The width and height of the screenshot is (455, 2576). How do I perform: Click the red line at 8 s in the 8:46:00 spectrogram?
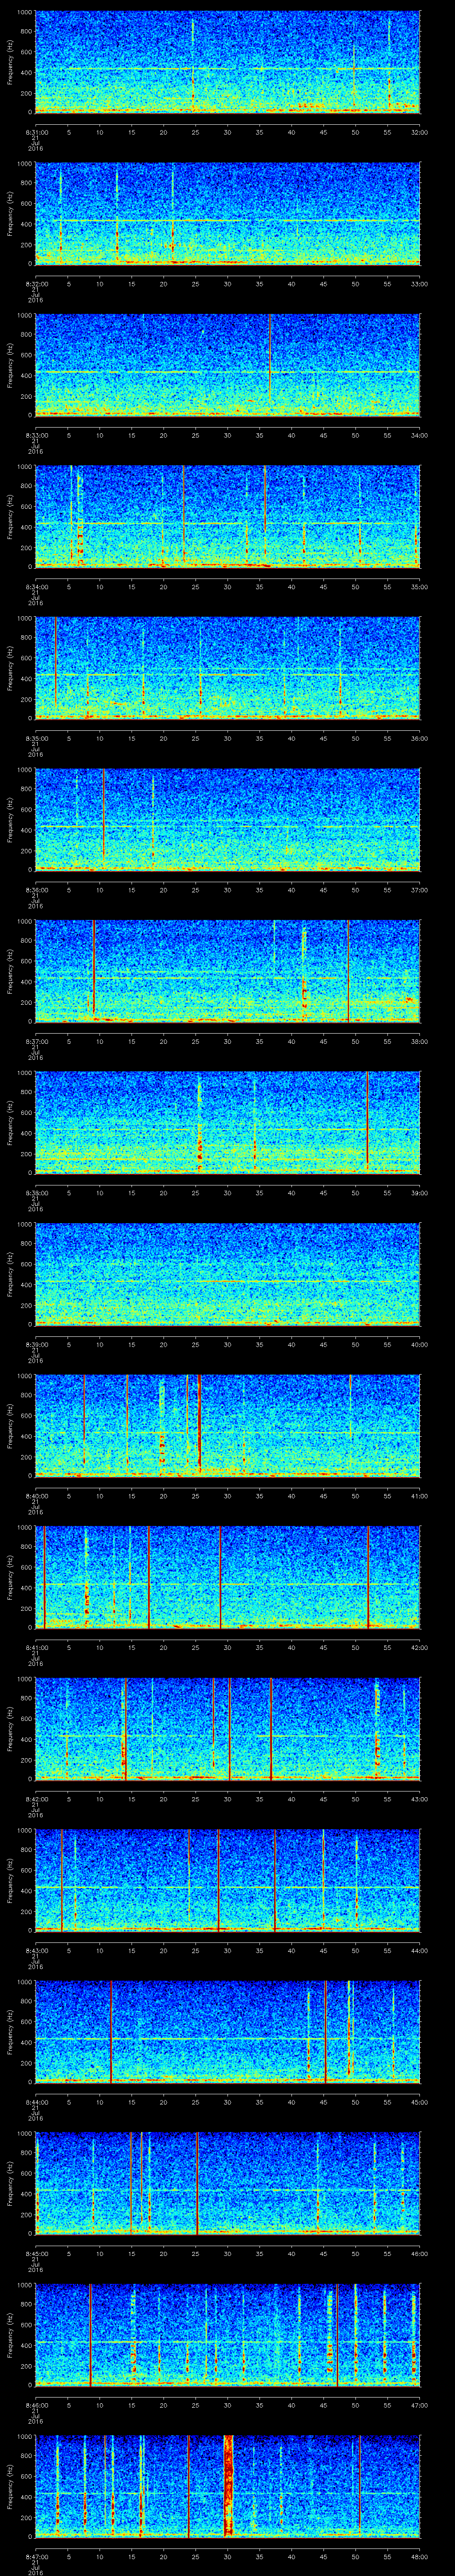pos(90,2334)
